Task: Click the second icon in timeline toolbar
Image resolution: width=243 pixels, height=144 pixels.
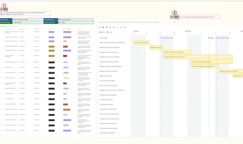Action: pos(103,27)
